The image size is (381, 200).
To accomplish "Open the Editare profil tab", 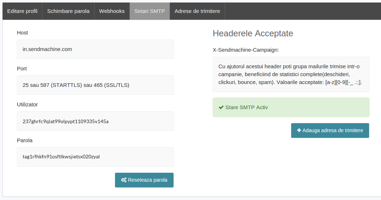I will pos(22,11).
